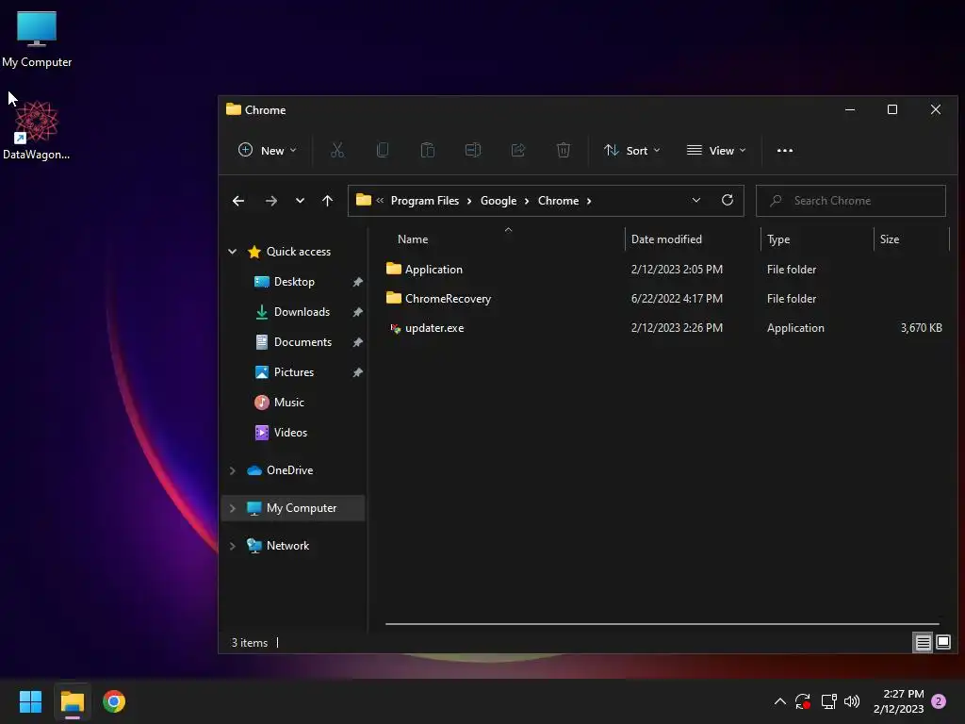The width and height of the screenshot is (965, 724).
Task: Open the View options dropdown
Action: (716, 150)
